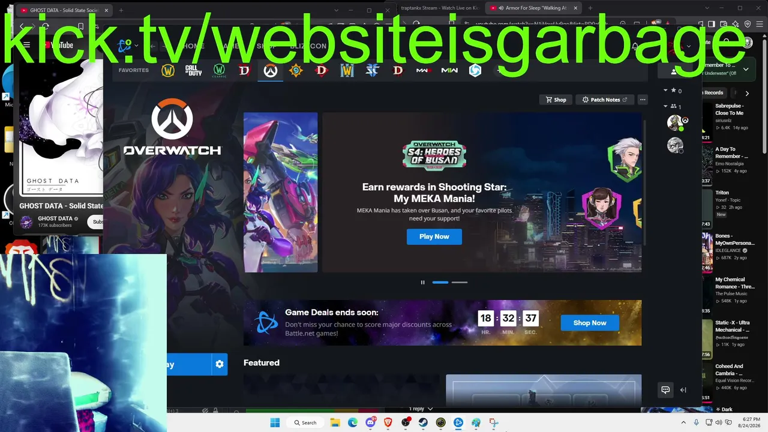Select the Warcraft III favorite icon
The width and height of the screenshot is (768, 432).
pyautogui.click(x=347, y=71)
